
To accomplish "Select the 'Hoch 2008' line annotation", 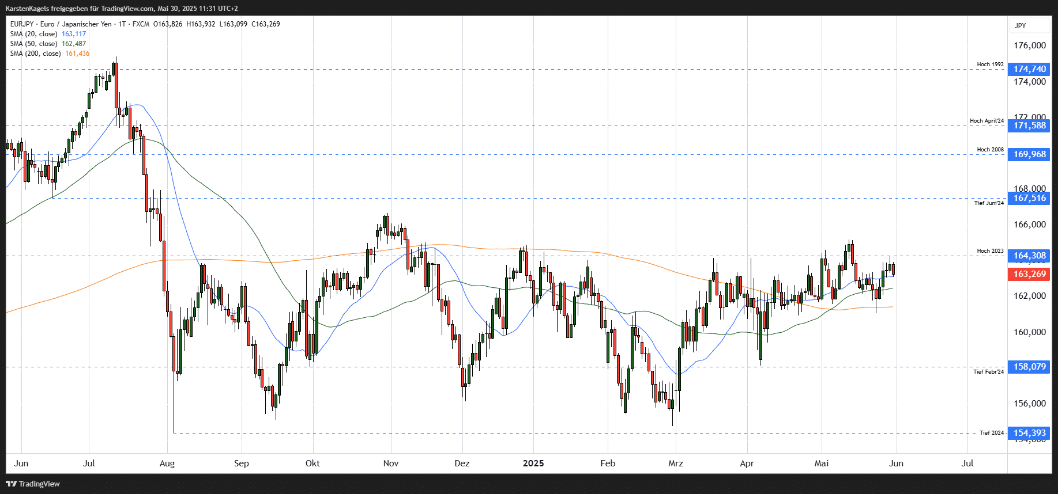I will coord(990,150).
